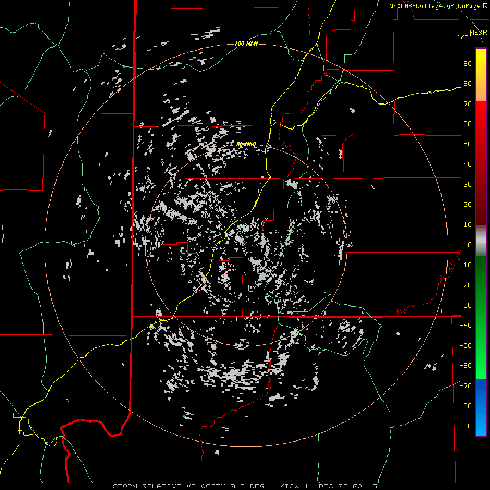Click the 60 value on the velocity scale
490x490 pixels.
(468, 124)
